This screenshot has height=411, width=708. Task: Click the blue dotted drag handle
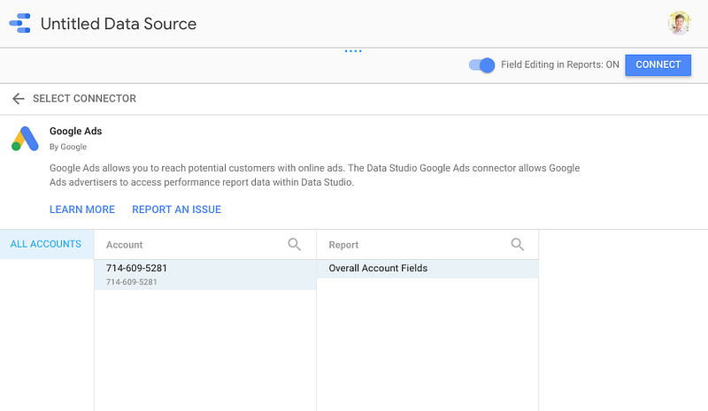(x=353, y=51)
